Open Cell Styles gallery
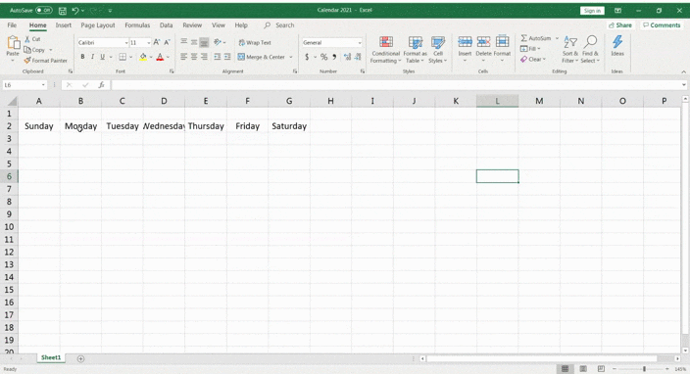 click(x=438, y=50)
